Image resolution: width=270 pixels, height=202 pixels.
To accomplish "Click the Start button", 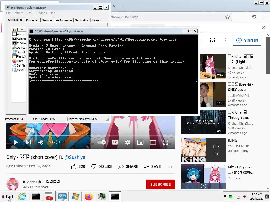I will tap(8, 196).
